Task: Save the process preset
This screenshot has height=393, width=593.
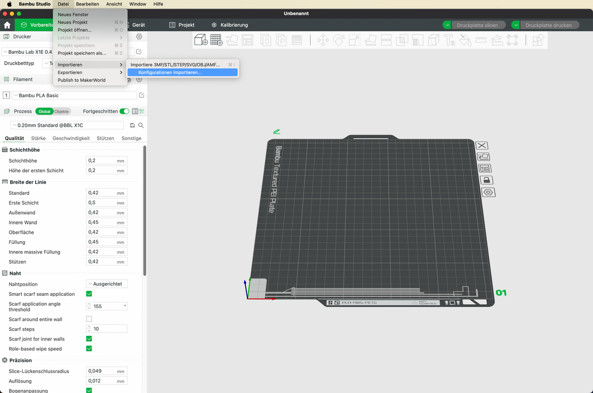Action: pos(133,125)
